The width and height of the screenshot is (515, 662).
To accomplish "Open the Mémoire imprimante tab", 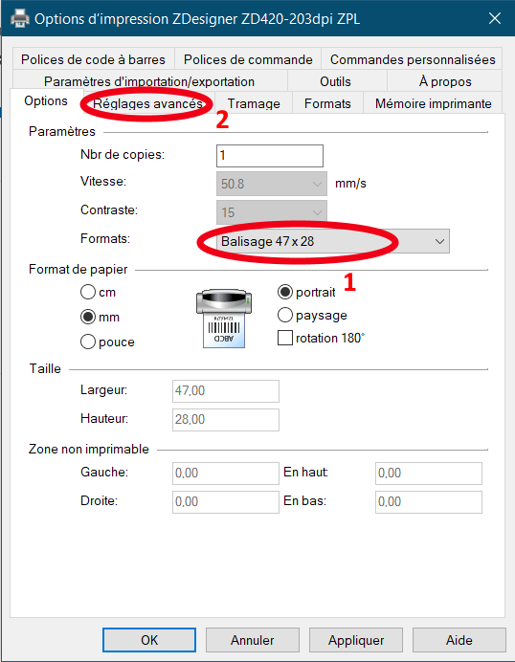I will [433, 103].
